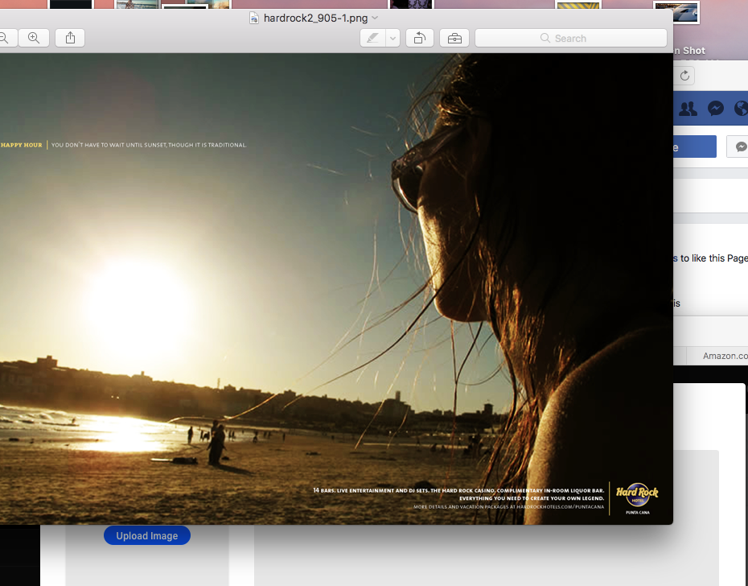This screenshot has height=586, width=748.
Task: Click the Rotate Left icon
Action: 420,38
